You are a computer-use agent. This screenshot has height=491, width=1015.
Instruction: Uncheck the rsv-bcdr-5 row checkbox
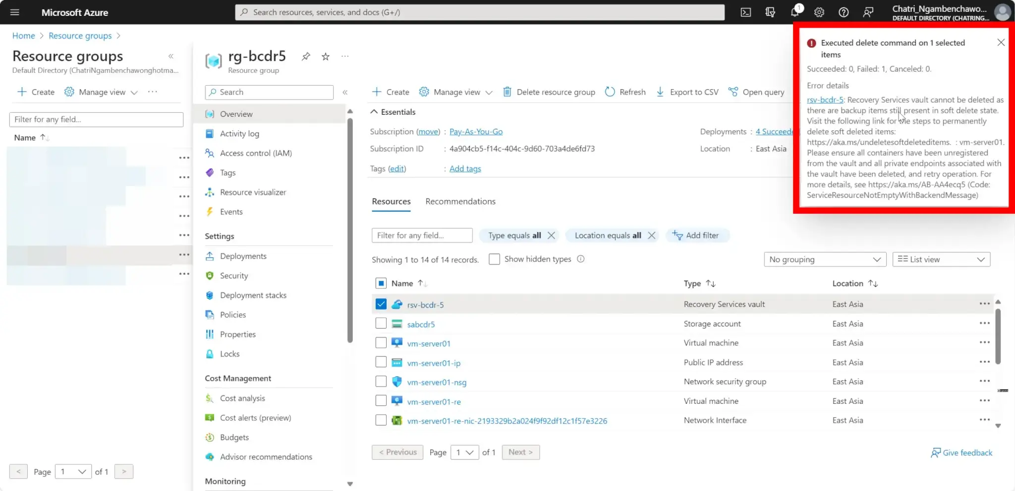[381, 304]
